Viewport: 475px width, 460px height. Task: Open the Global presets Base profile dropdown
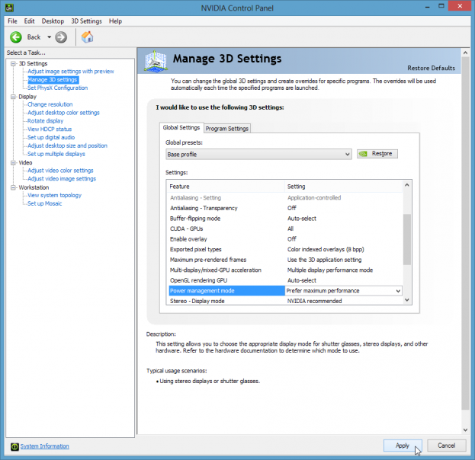[258, 155]
